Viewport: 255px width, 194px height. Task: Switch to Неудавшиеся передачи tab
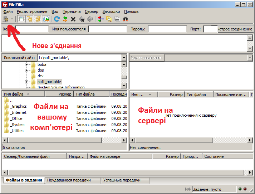pos(73,180)
